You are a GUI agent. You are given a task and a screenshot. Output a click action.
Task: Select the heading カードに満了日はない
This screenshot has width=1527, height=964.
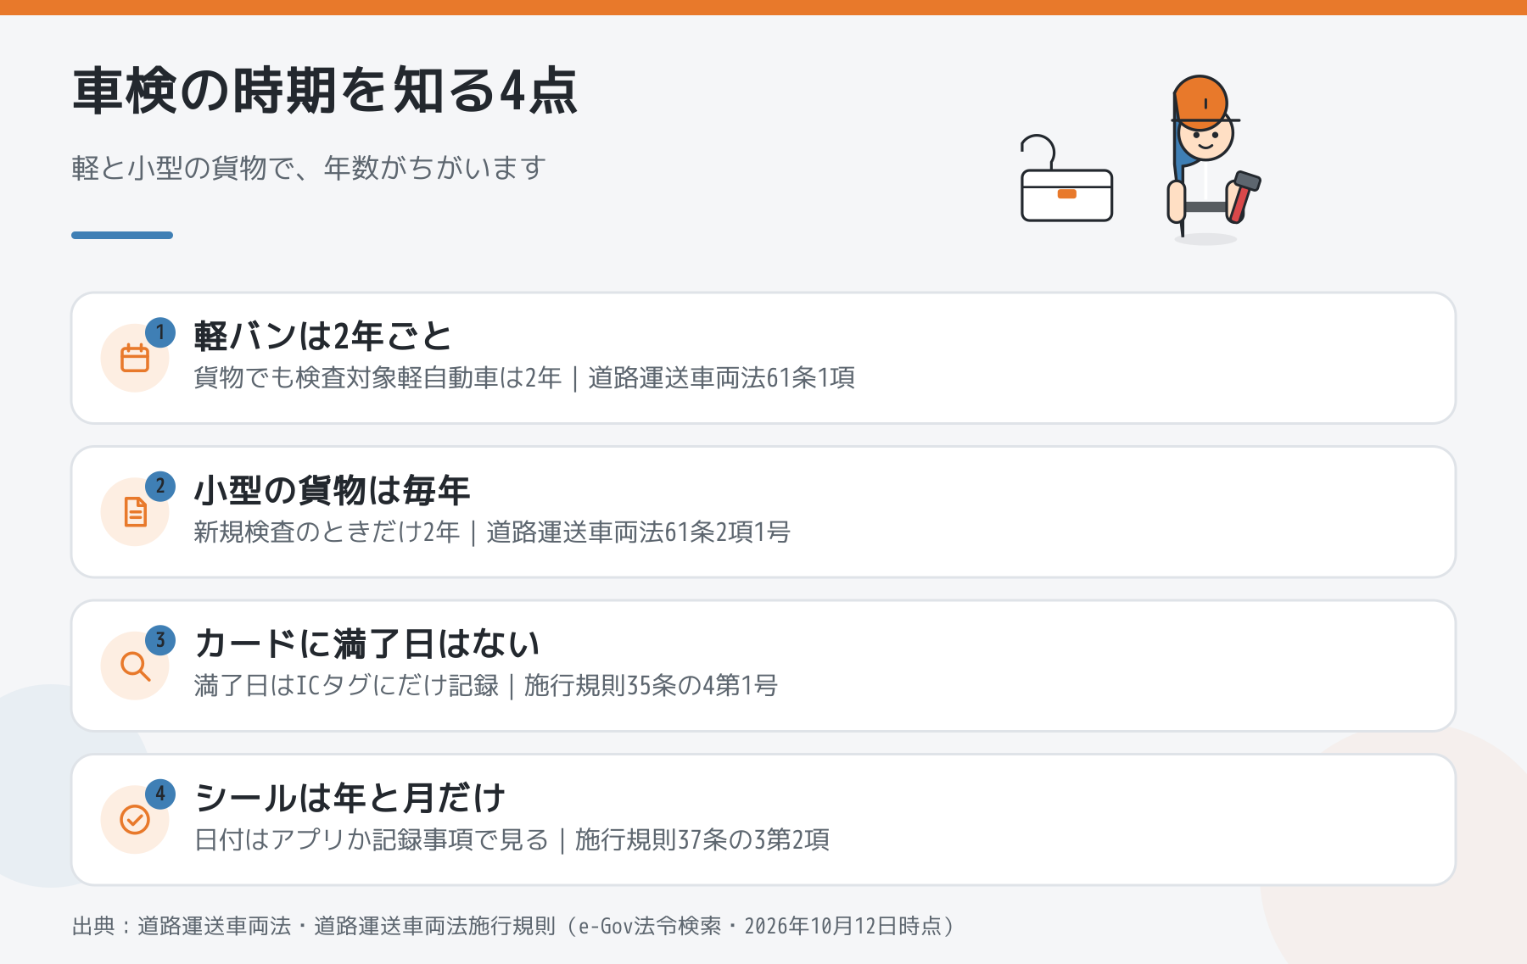[x=366, y=644]
